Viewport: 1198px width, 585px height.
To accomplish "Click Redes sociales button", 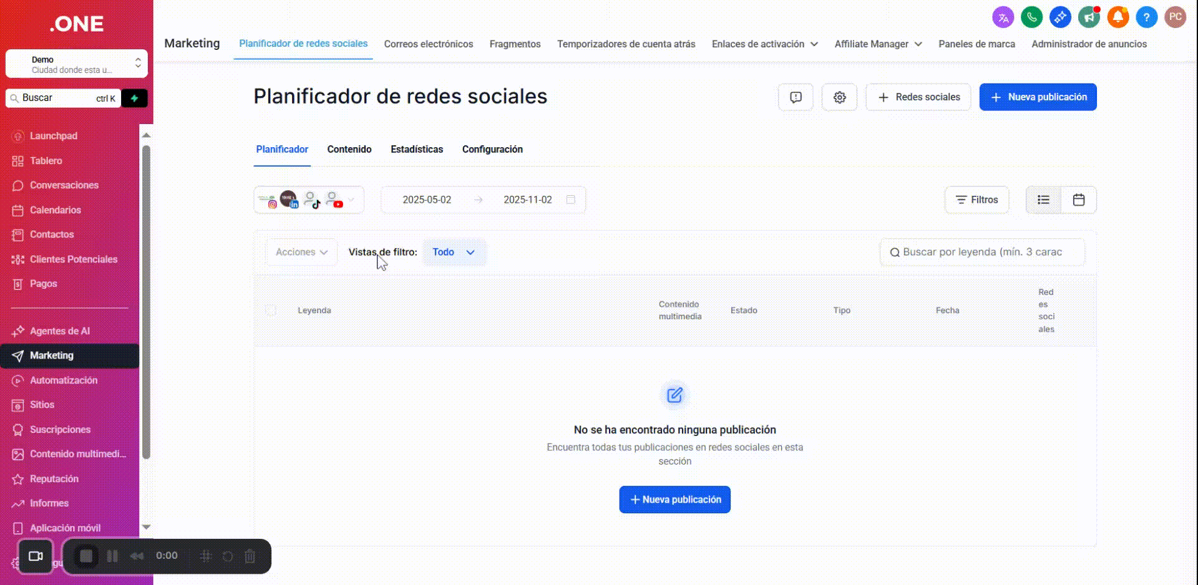I will tap(918, 97).
